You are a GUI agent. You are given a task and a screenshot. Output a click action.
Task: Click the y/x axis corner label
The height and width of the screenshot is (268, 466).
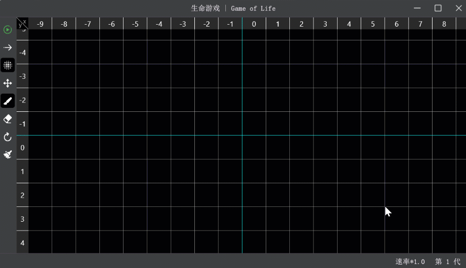pos(22,24)
